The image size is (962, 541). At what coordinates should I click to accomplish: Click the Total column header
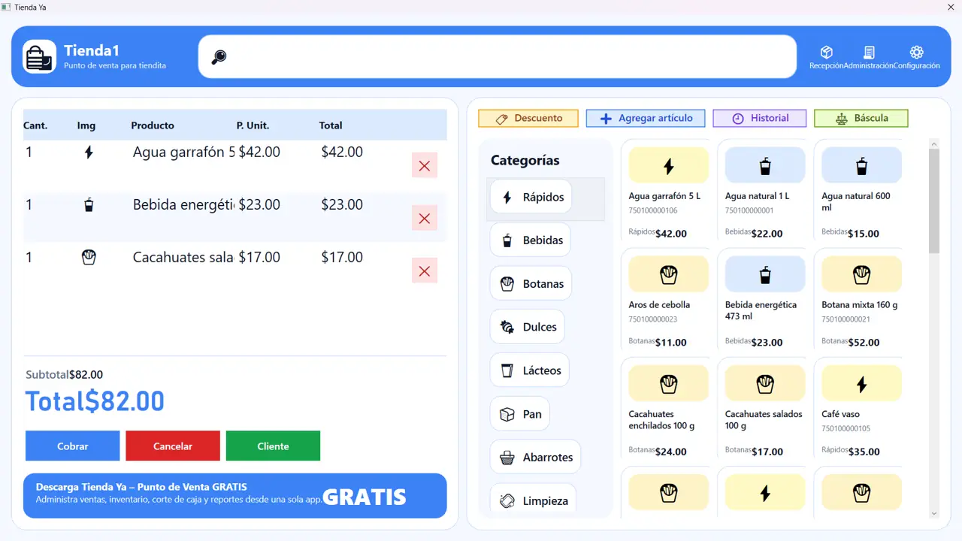pos(331,125)
